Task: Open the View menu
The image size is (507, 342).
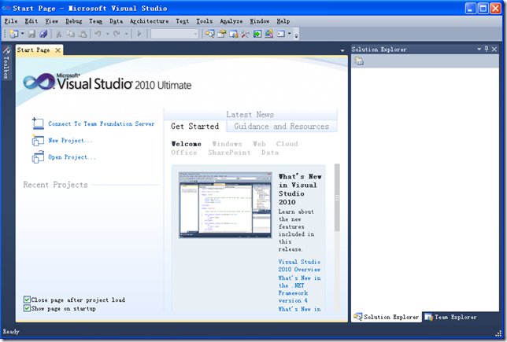Action: (52, 21)
